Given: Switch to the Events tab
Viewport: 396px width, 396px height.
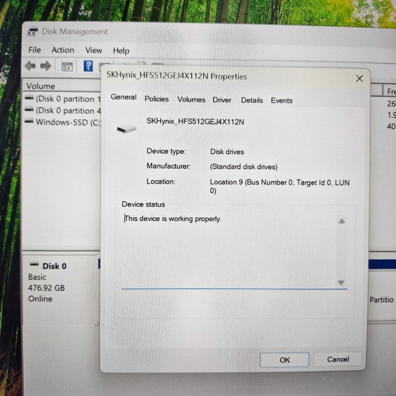Looking at the screenshot, I should pyautogui.click(x=282, y=101).
